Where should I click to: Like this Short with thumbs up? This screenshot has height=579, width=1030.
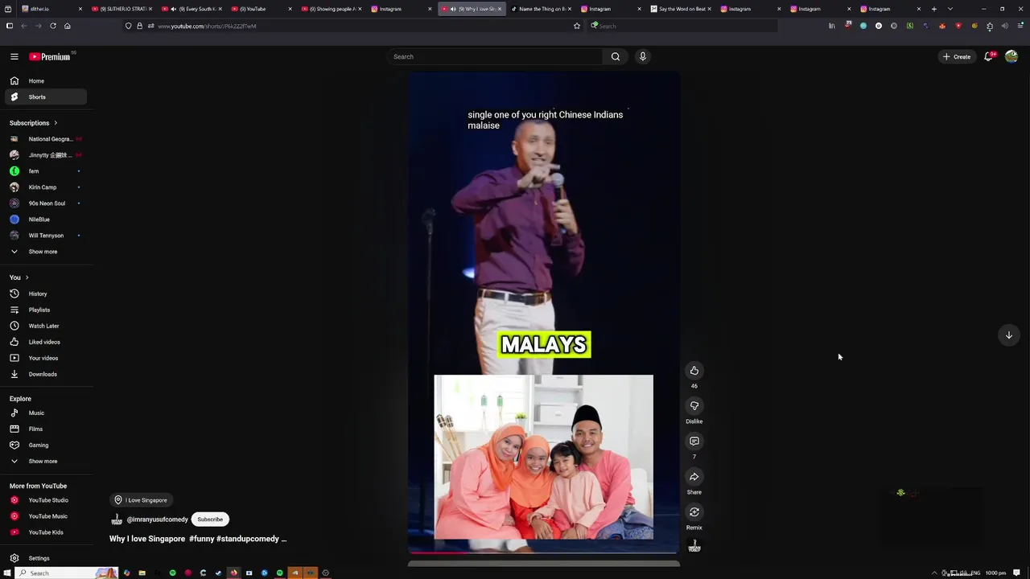tap(694, 370)
